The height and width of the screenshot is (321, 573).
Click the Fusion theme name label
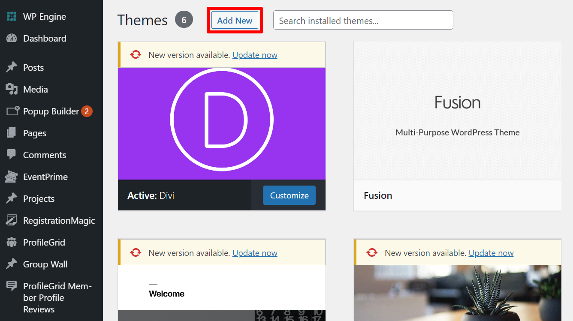(378, 195)
